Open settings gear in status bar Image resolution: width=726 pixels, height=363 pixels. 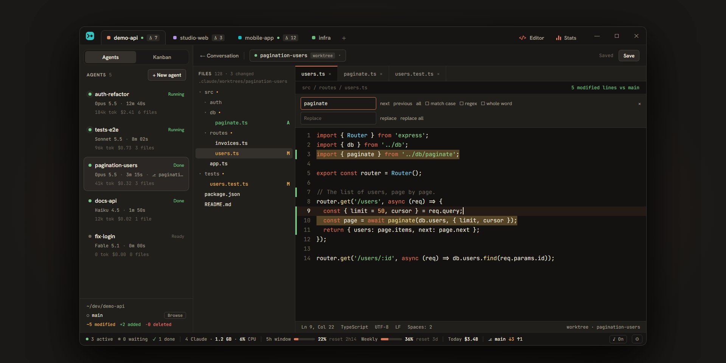[637, 339]
